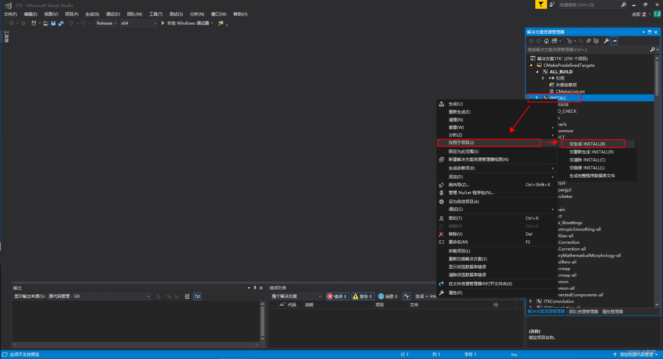The image size is (663, 359).
Task: Pin the Output panel with auto-hide pushpin
Action: pos(255,288)
